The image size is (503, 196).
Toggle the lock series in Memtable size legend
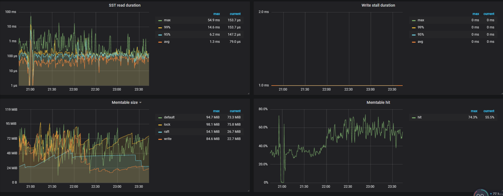[167, 125]
